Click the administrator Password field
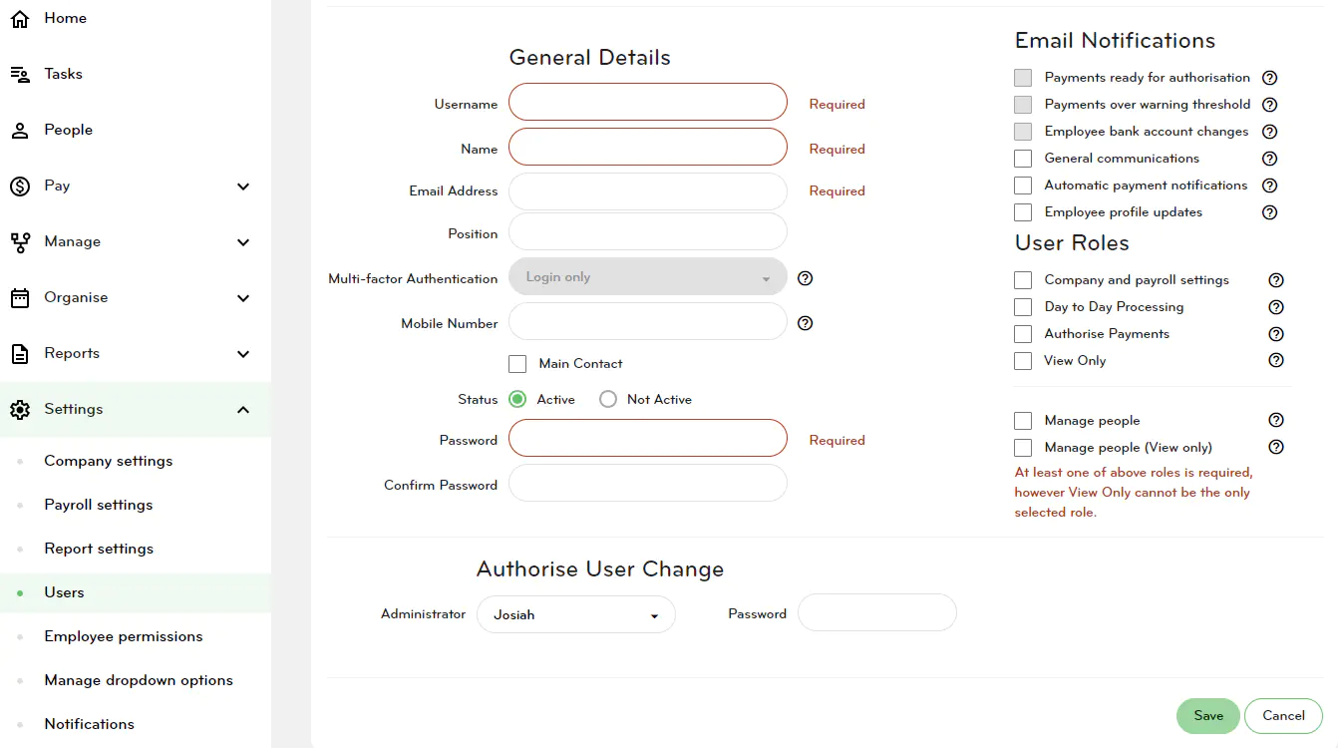Viewport: 1338px width, 748px height. pyautogui.click(x=877, y=612)
